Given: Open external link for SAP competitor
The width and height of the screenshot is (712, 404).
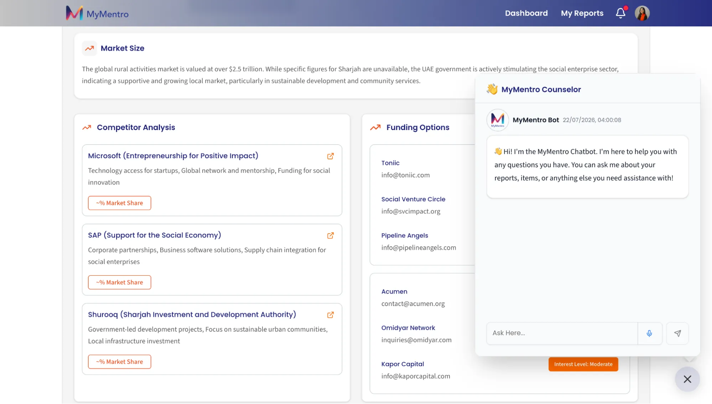Looking at the screenshot, I should (330, 235).
